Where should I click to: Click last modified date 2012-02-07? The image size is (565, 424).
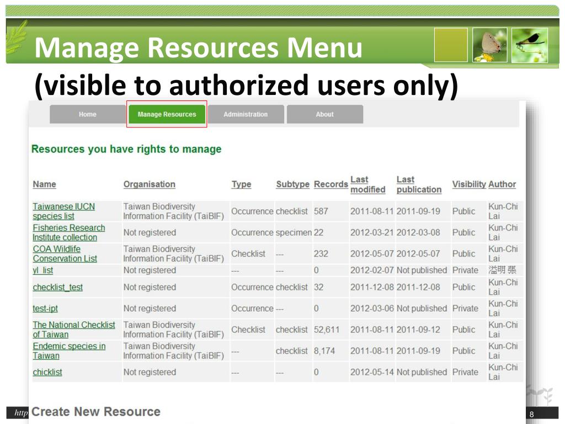(x=372, y=271)
